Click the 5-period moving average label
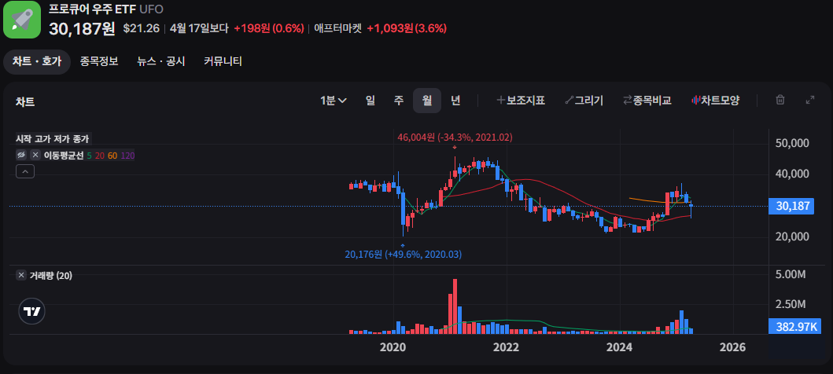 click(x=89, y=156)
